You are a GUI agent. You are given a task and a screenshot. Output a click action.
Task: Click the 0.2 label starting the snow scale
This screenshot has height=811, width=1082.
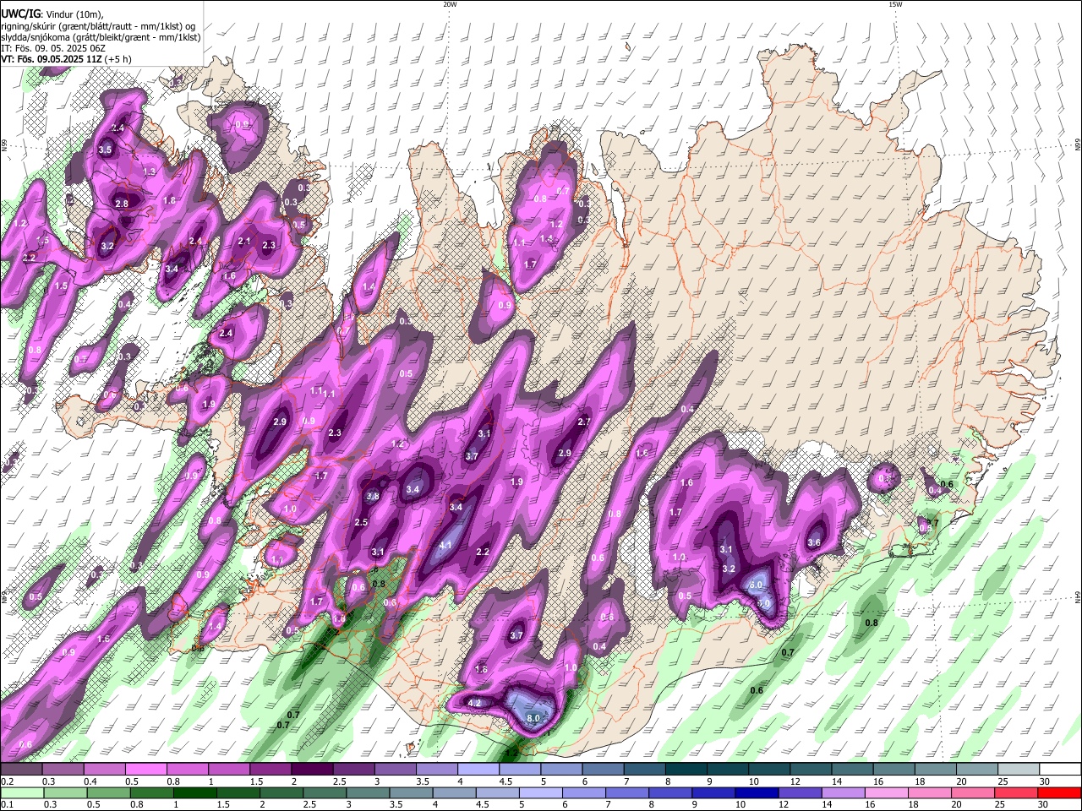tap(7, 782)
